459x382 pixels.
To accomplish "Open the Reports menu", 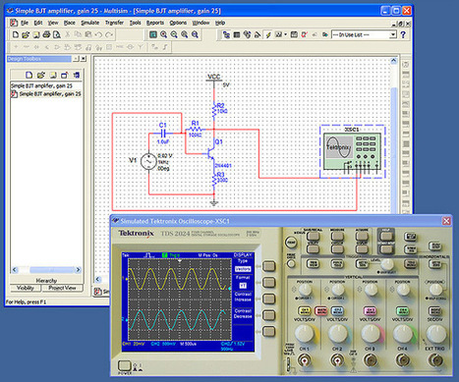I will coord(155,23).
